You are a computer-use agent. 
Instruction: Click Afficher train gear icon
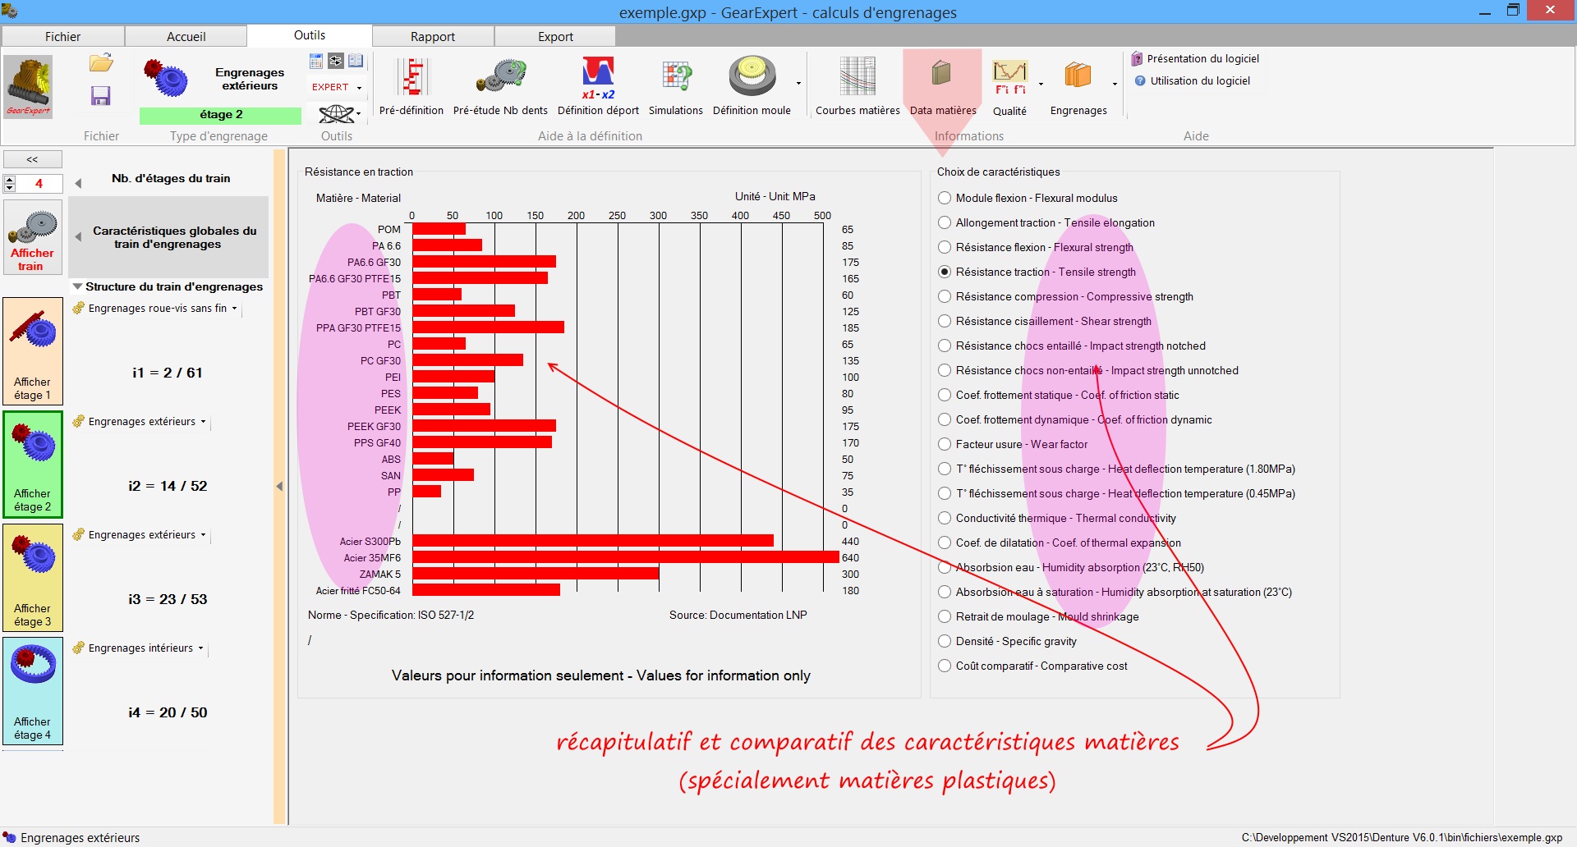pyautogui.click(x=32, y=237)
